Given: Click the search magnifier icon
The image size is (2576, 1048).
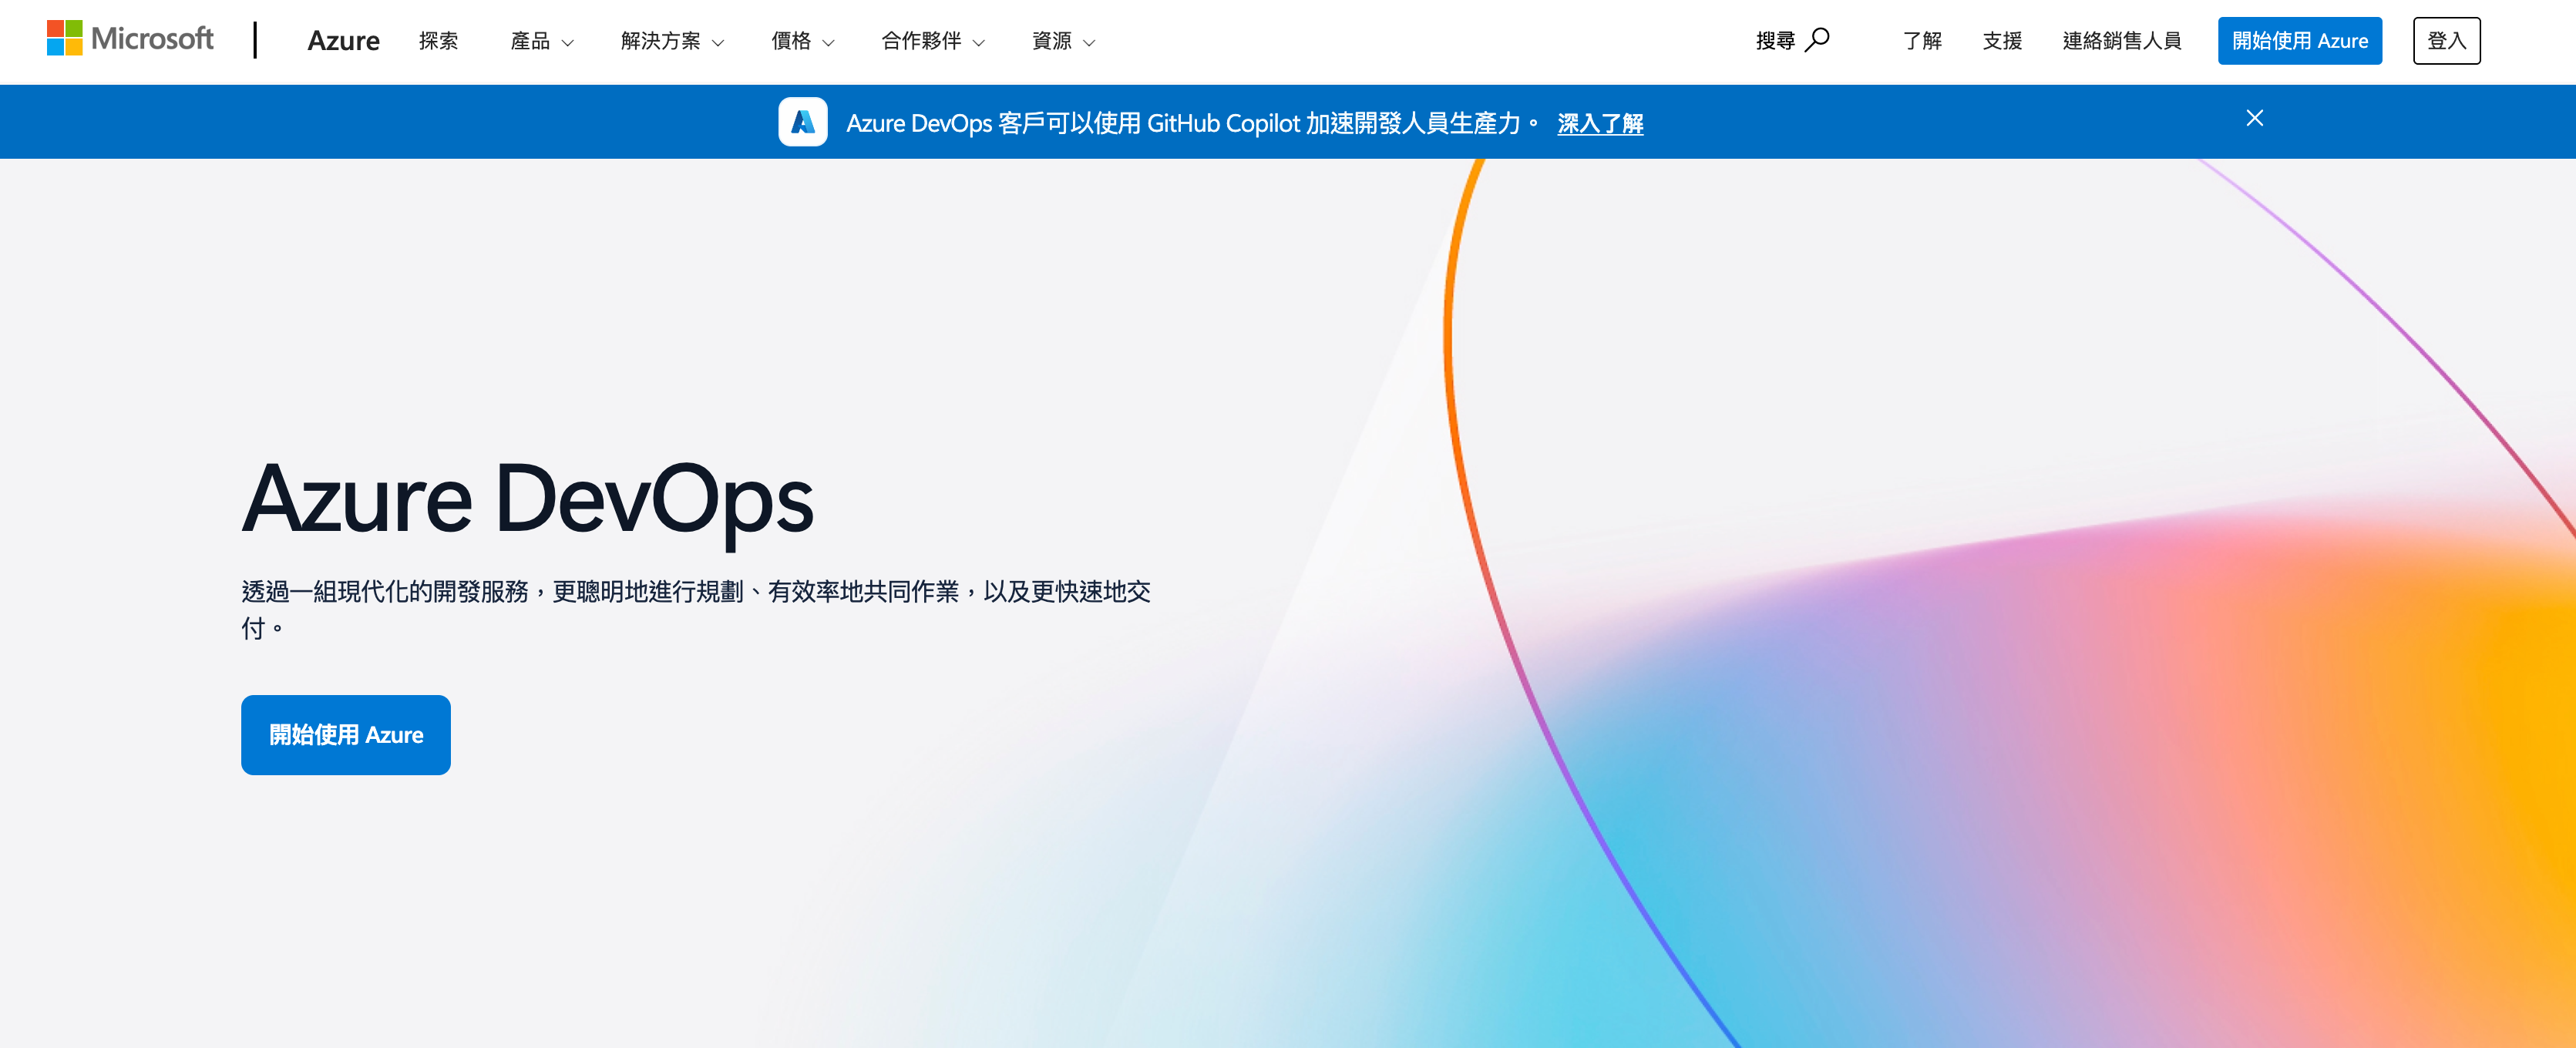Looking at the screenshot, I should pos(1817,40).
